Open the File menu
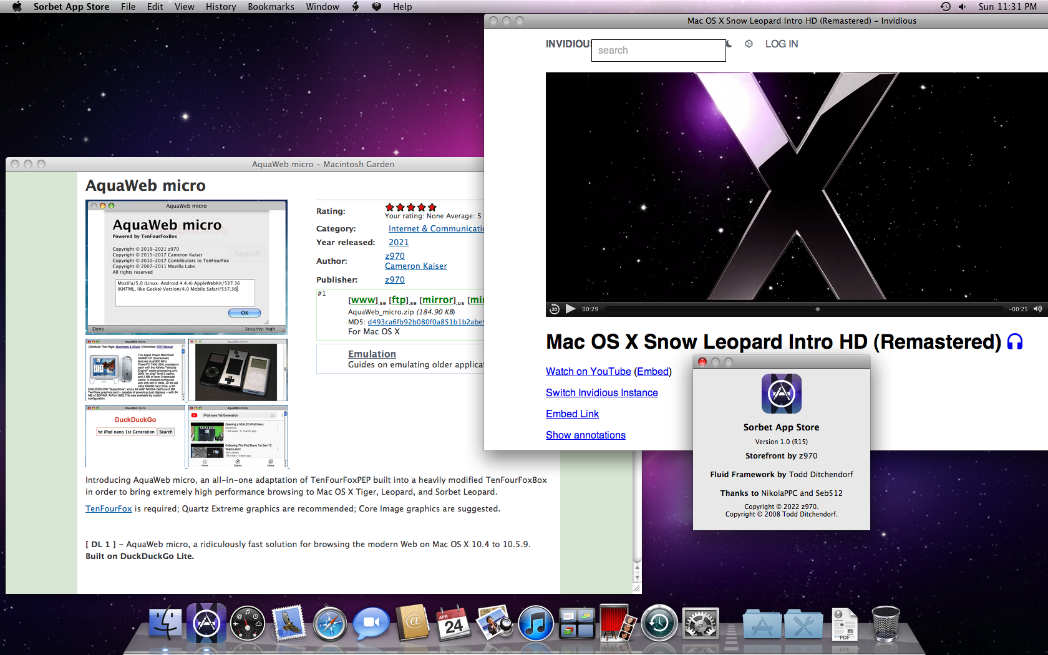The image size is (1048, 655). (x=128, y=6)
